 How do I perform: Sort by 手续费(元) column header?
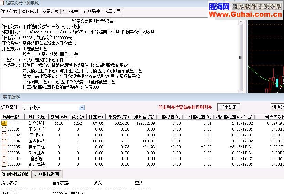119,117
